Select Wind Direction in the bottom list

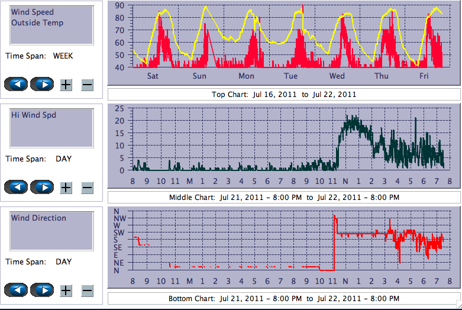(x=38, y=218)
